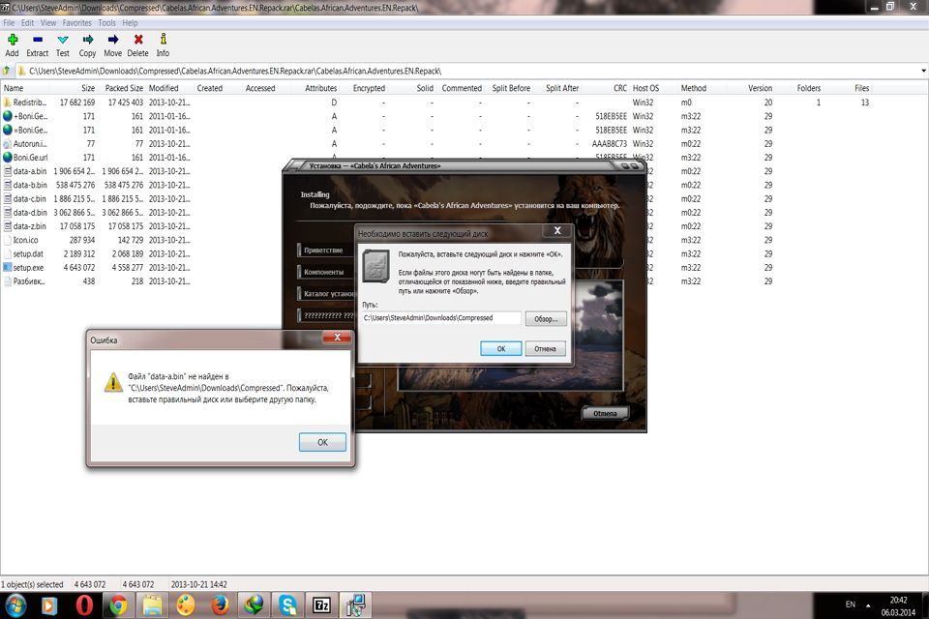The height and width of the screenshot is (619, 929).
Task: Select the Boni.Ge.url globe icon
Action: [x=7, y=158]
